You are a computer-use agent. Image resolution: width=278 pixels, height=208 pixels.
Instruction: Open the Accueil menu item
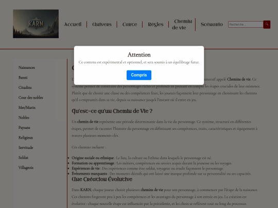(x=73, y=25)
